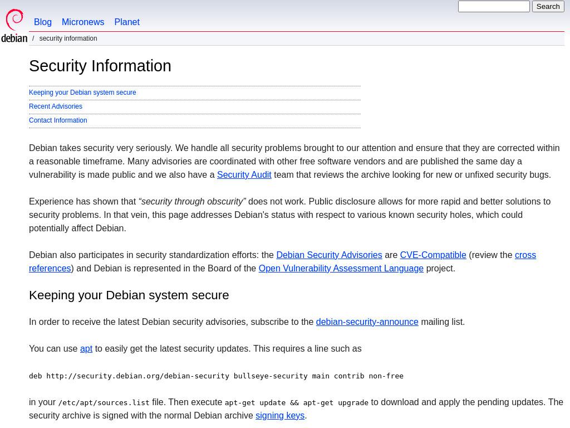
Task: Open the CVE-Compatible link
Action: click(433, 255)
